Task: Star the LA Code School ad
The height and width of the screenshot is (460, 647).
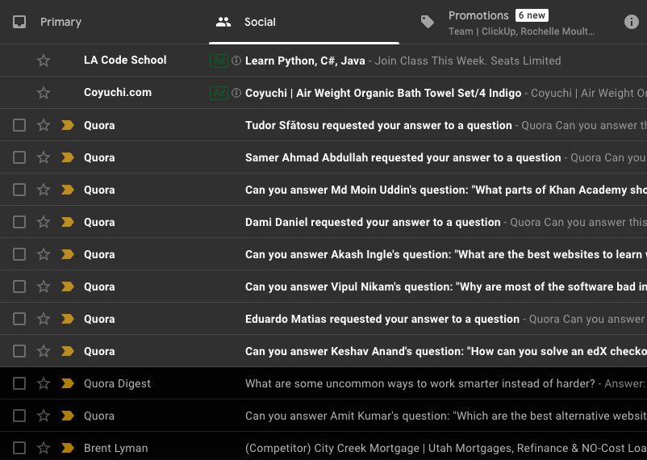Action: click(x=44, y=61)
